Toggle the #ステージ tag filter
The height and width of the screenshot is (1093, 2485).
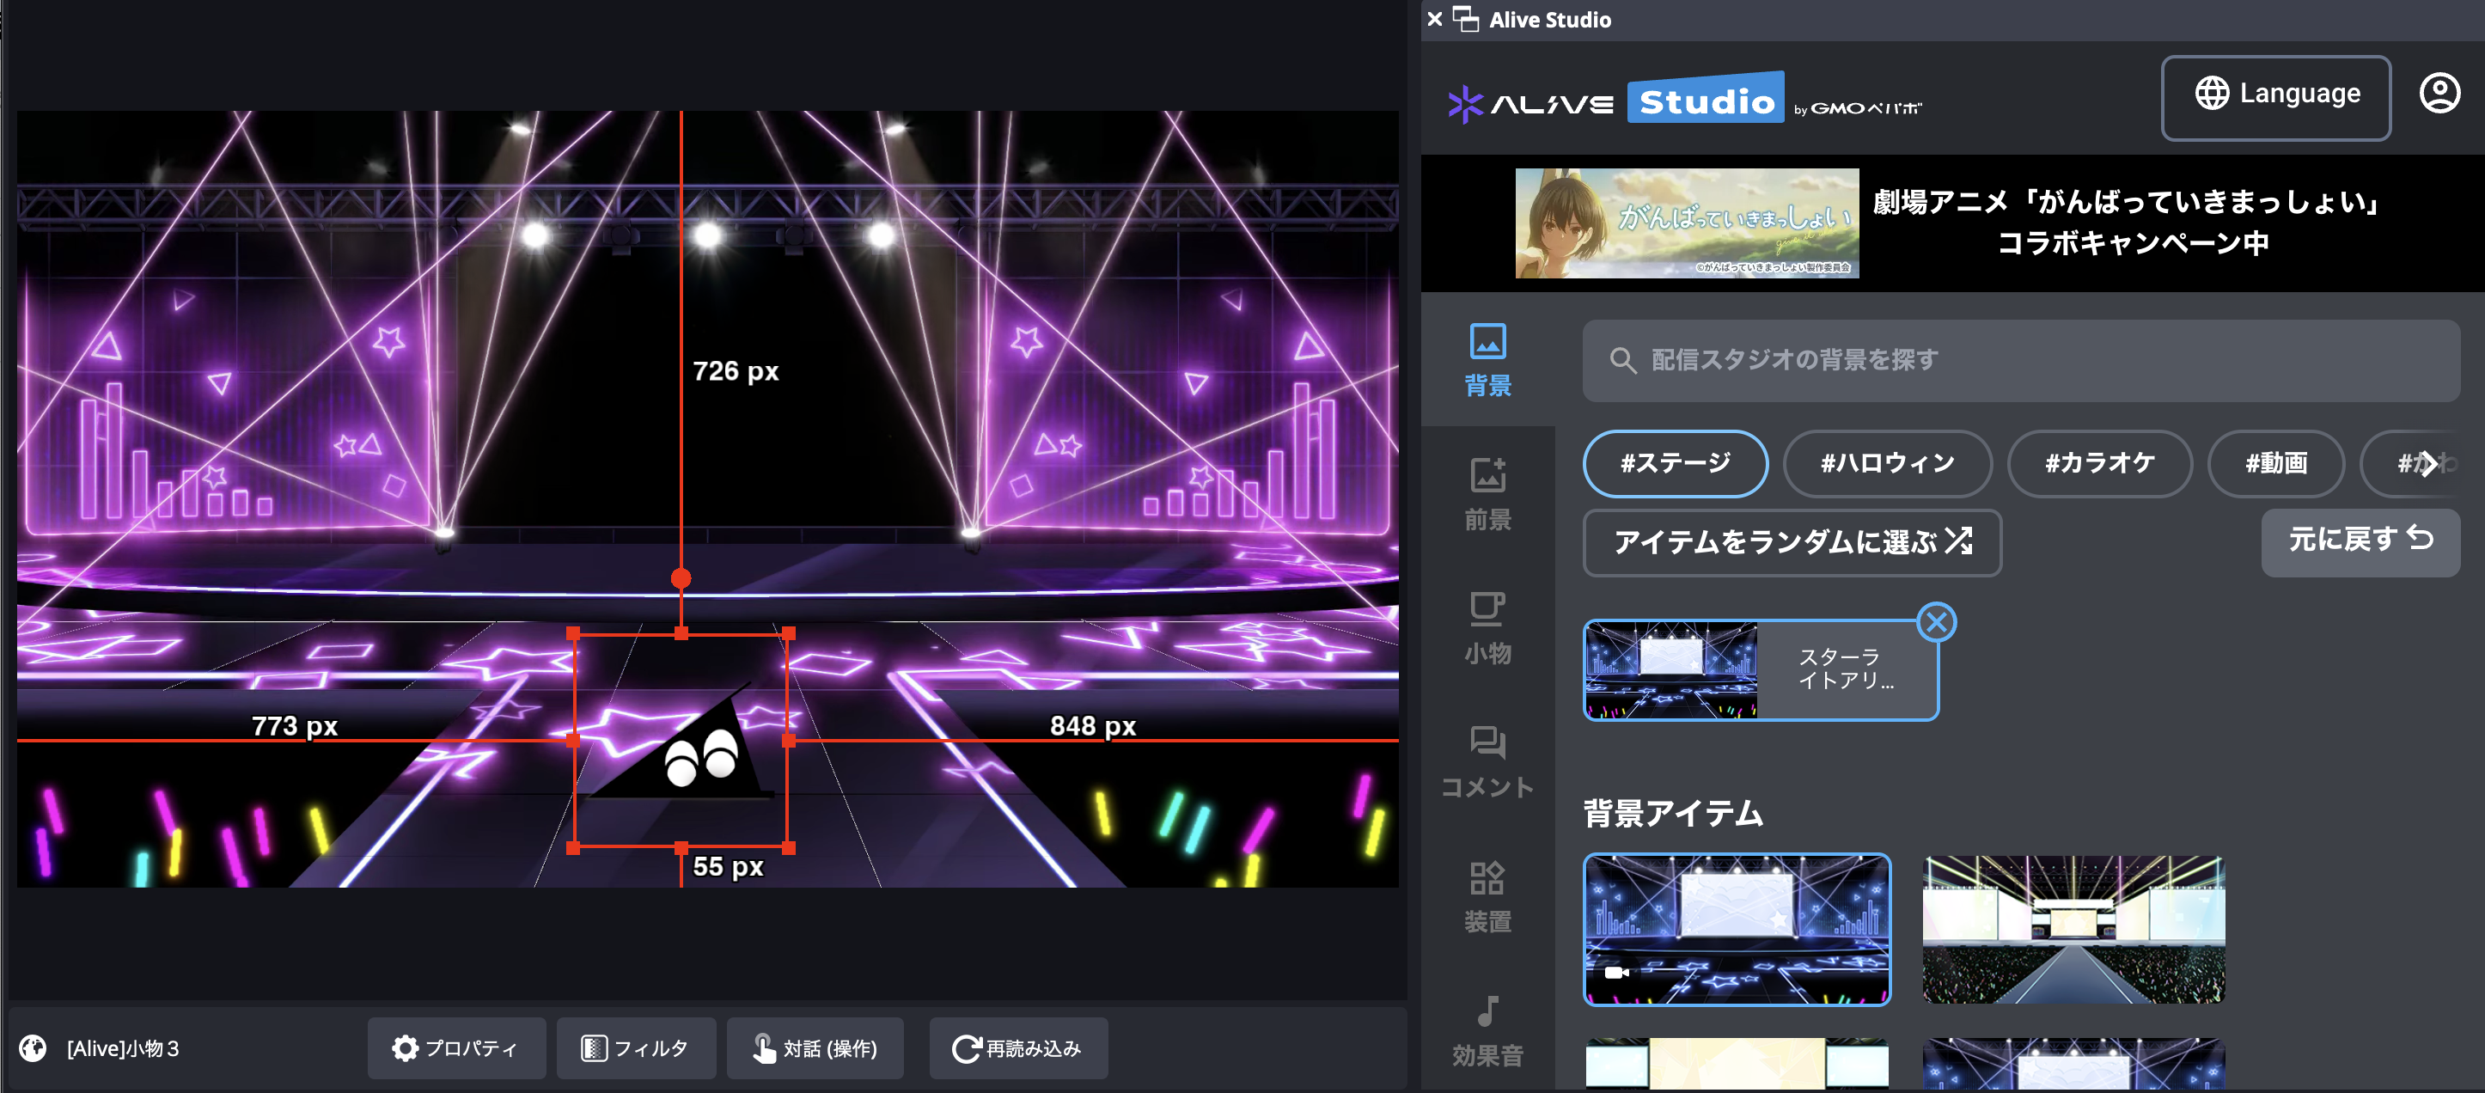pyautogui.click(x=1675, y=463)
